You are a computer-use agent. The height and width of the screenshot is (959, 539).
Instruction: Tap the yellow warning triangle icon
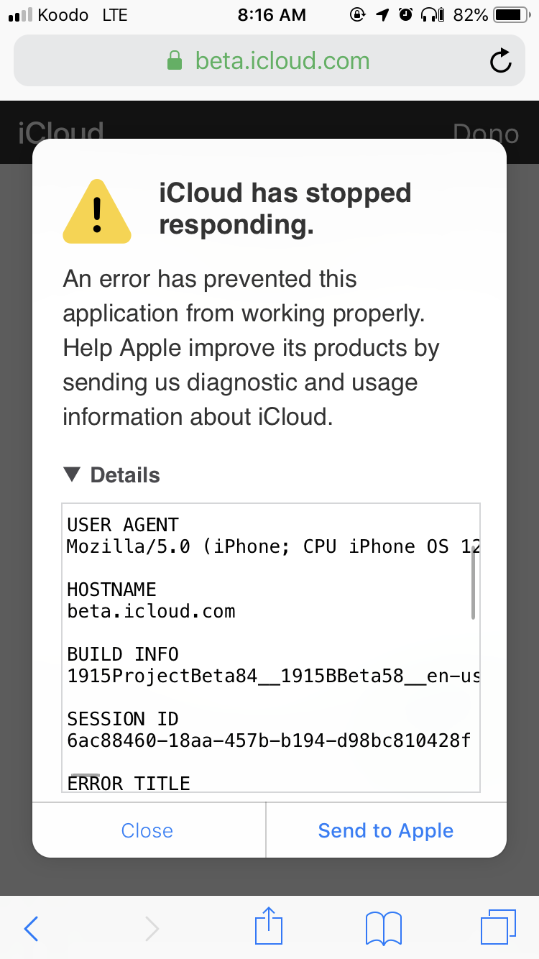tap(97, 211)
